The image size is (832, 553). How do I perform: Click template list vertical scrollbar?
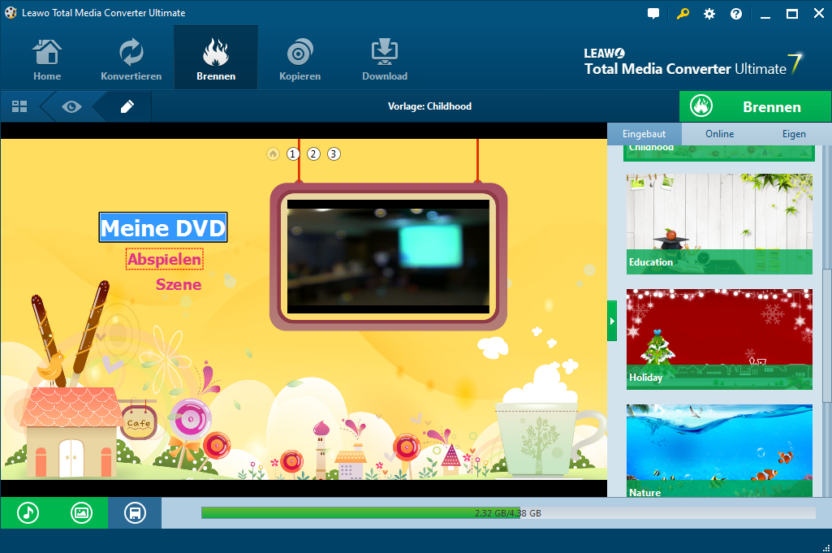point(826,335)
